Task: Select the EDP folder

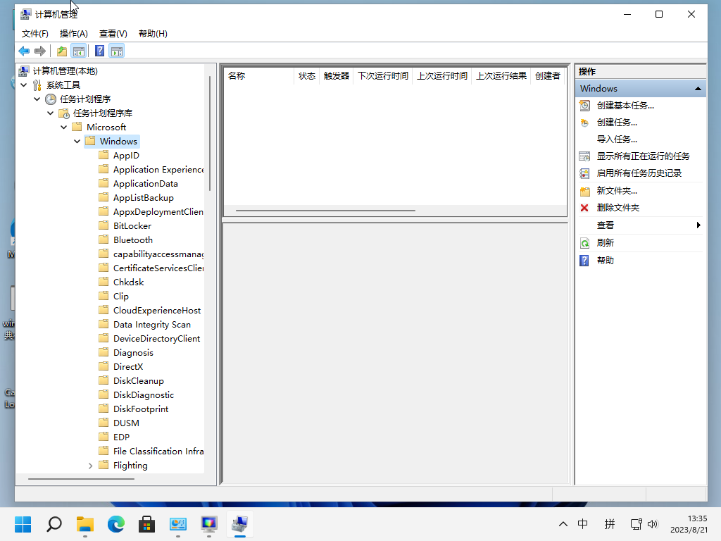Action: pos(121,437)
